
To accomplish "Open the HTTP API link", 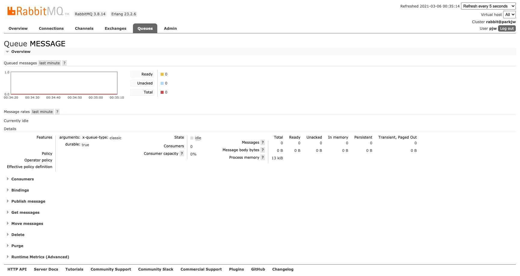I will [x=17, y=269].
